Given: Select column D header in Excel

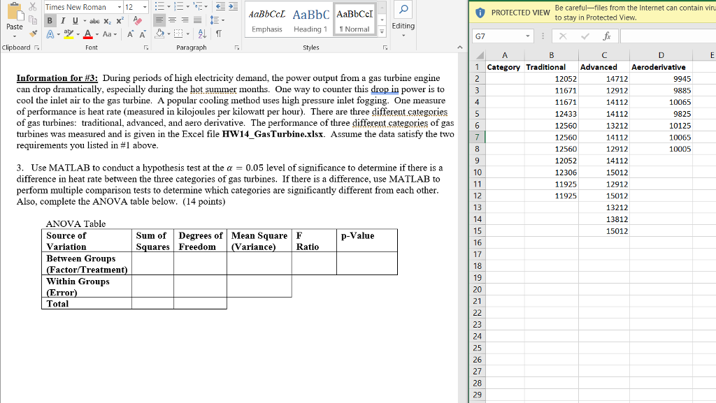Looking at the screenshot, I should click(660, 55).
